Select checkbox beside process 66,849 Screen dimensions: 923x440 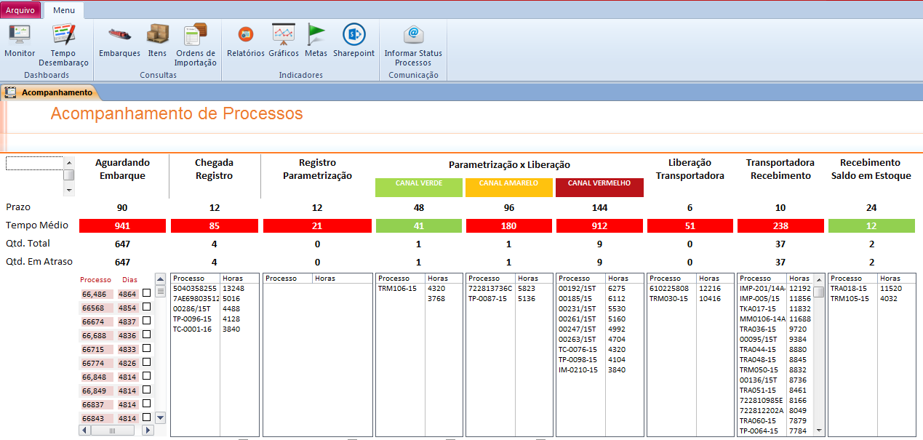(147, 390)
